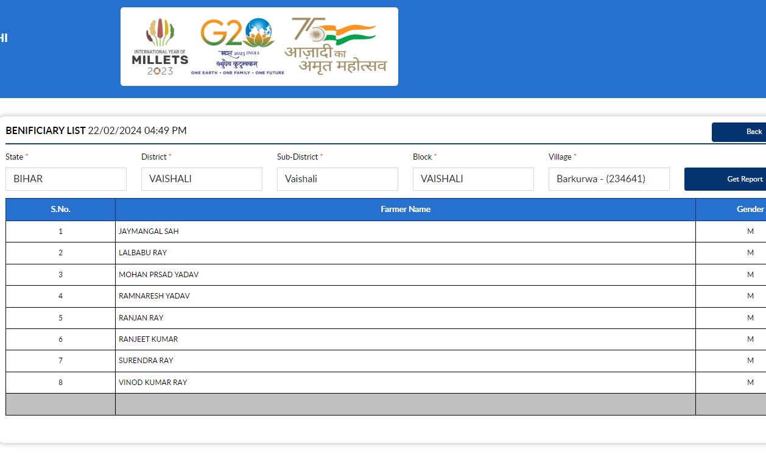The width and height of the screenshot is (766, 460).
Task: Select RAMNARESH YADAV in the table
Action: [154, 296]
